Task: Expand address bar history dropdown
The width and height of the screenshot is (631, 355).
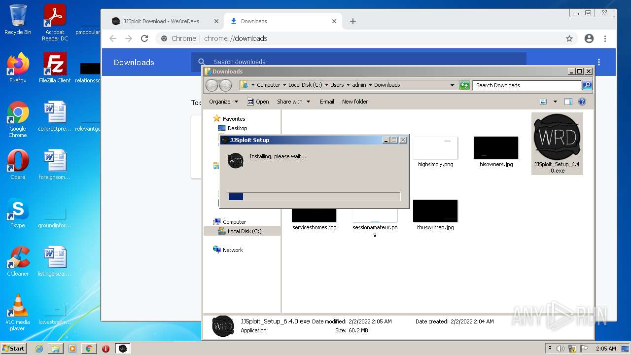Action: (x=452, y=85)
